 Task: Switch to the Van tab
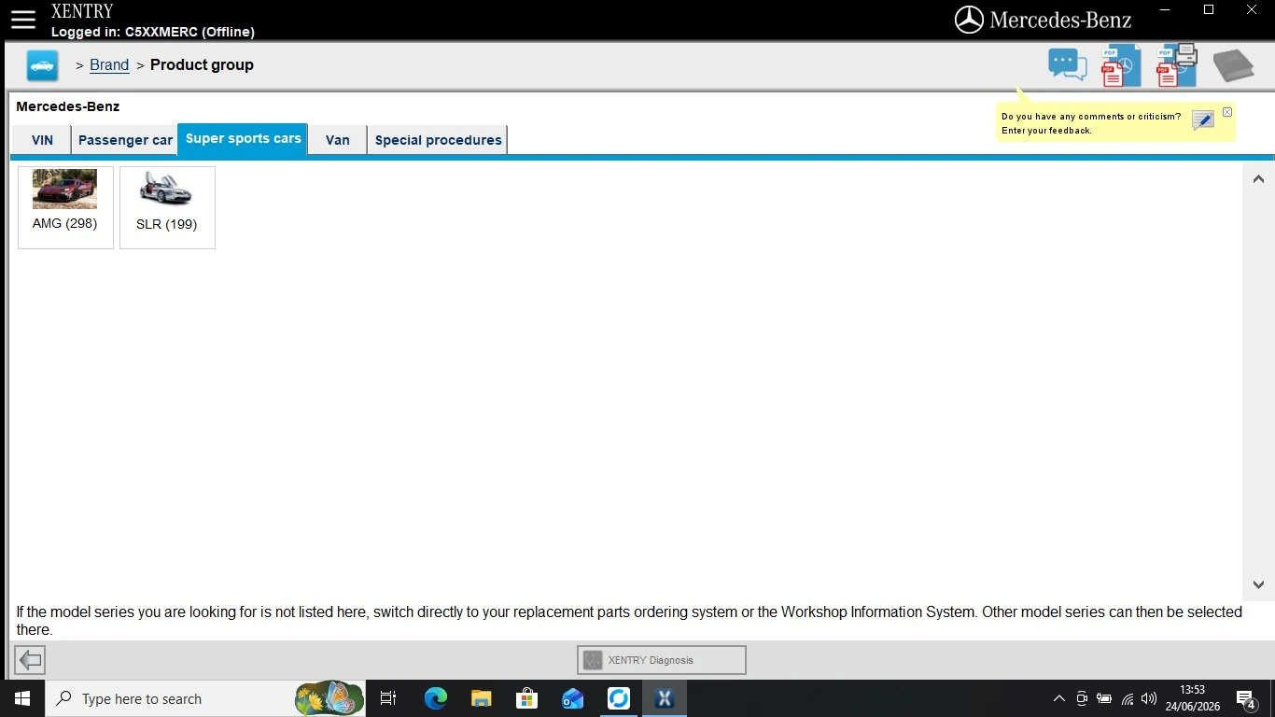pos(338,140)
